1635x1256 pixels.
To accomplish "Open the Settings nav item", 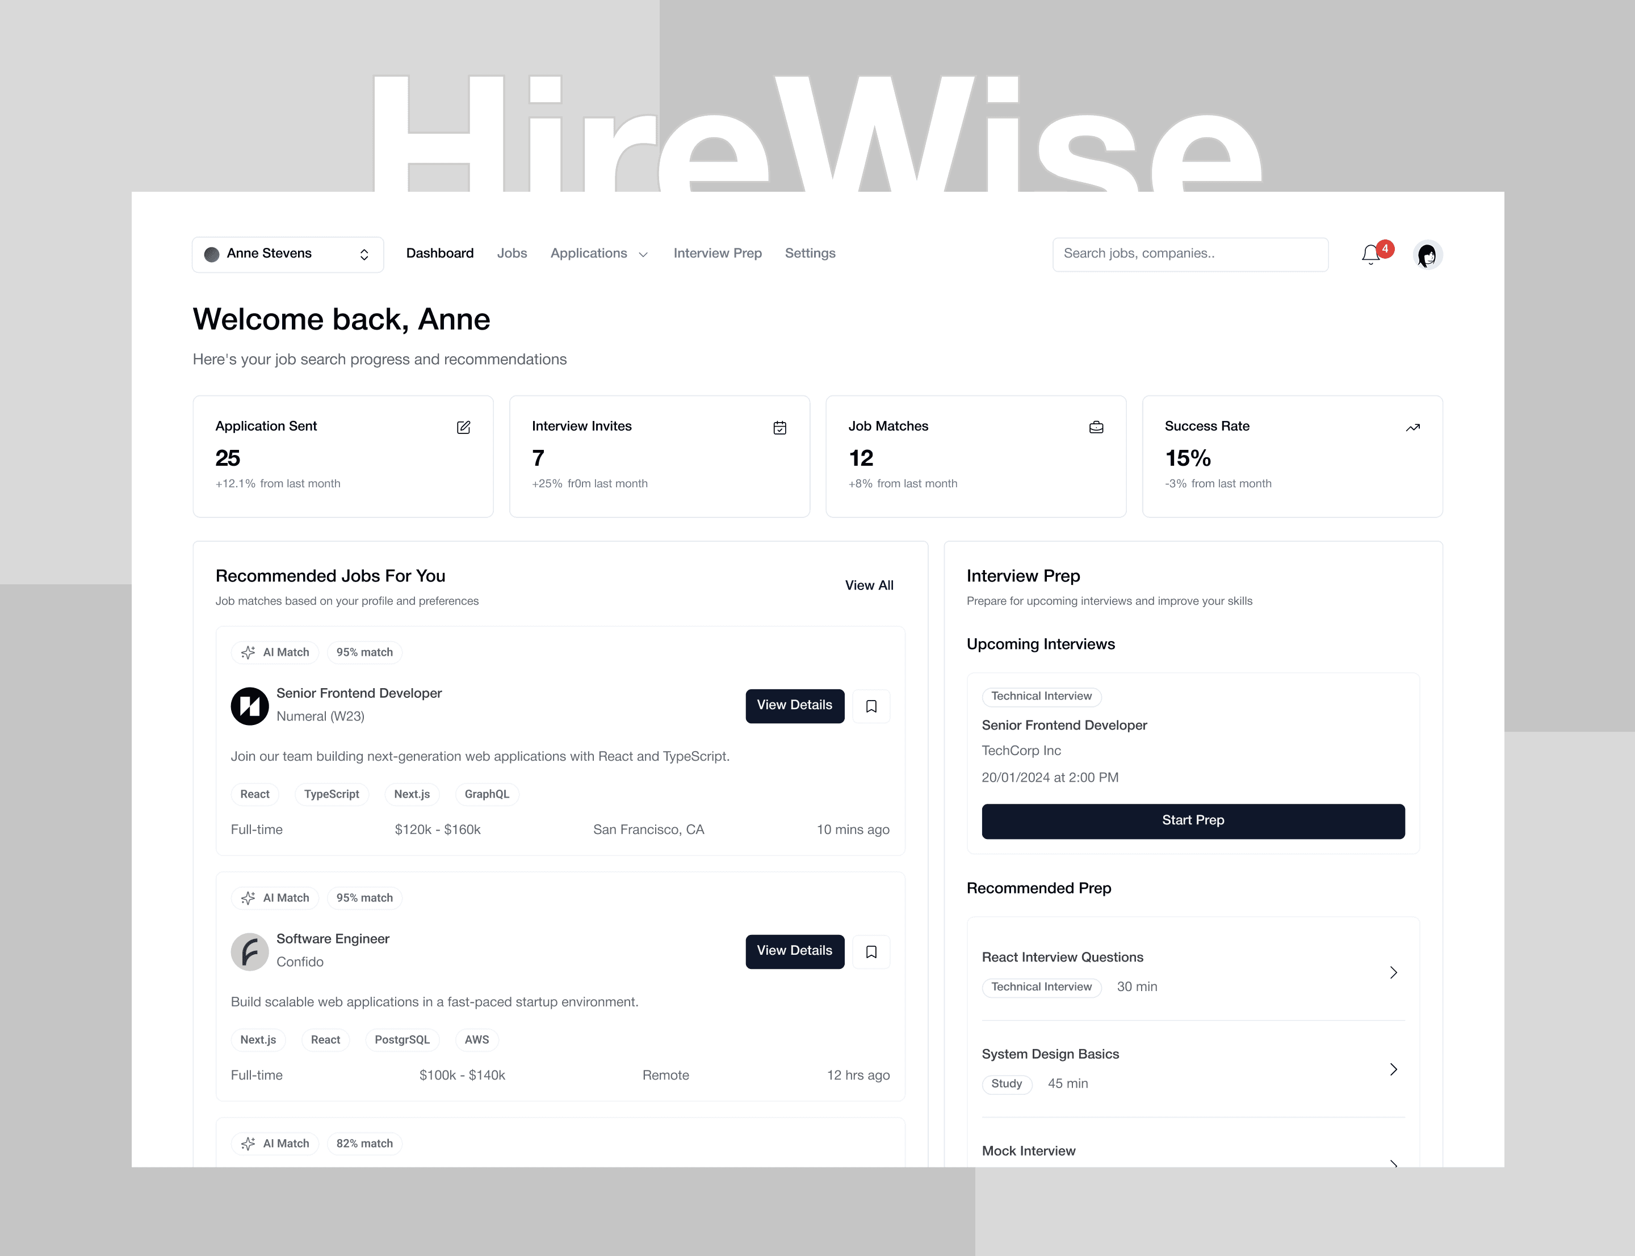I will (x=810, y=254).
